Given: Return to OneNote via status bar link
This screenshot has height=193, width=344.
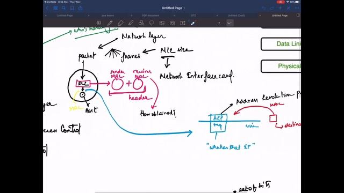Looking at the screenshot, I should point(50,2).
